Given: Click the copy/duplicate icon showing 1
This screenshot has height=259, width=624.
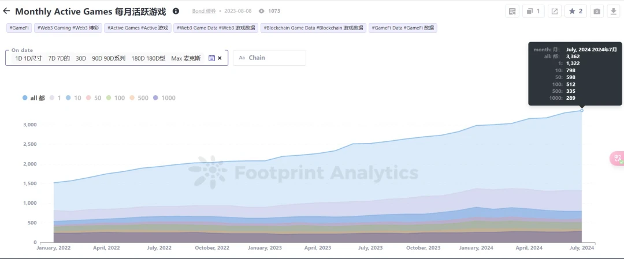Looking at the screenshot, I should pos(533,11).
